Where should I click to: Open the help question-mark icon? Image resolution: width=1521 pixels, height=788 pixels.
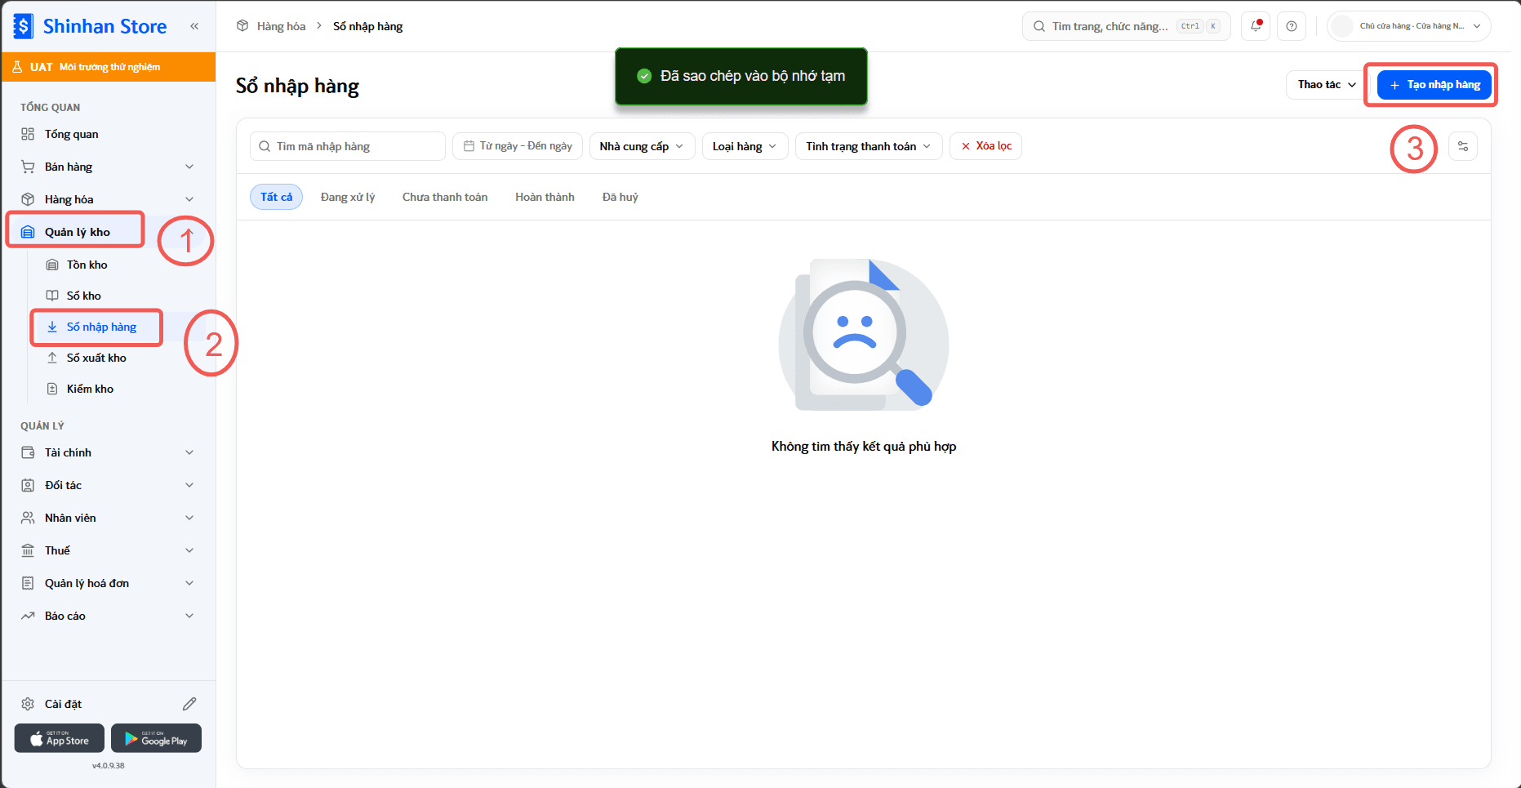[x=1292, y=26]
